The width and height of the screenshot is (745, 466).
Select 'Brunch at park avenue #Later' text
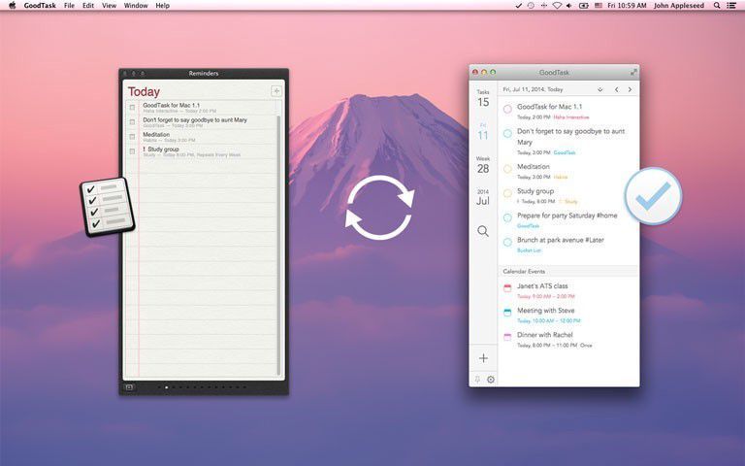[x=560, y=240]
